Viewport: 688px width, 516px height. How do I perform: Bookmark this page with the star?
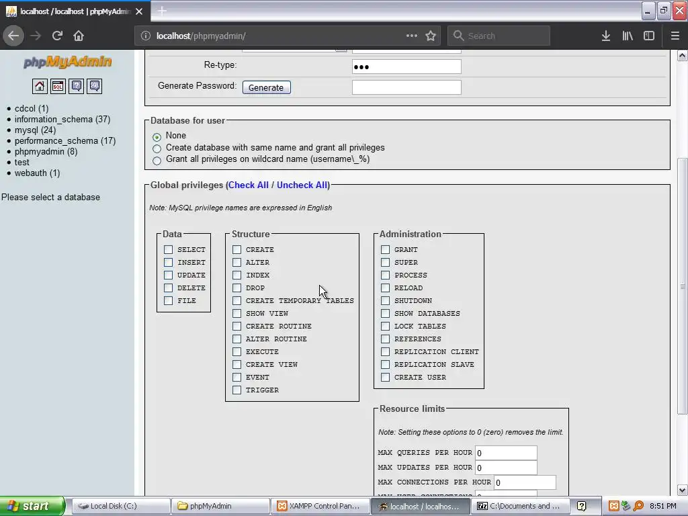pyautogui.click(x=431, y=36)
